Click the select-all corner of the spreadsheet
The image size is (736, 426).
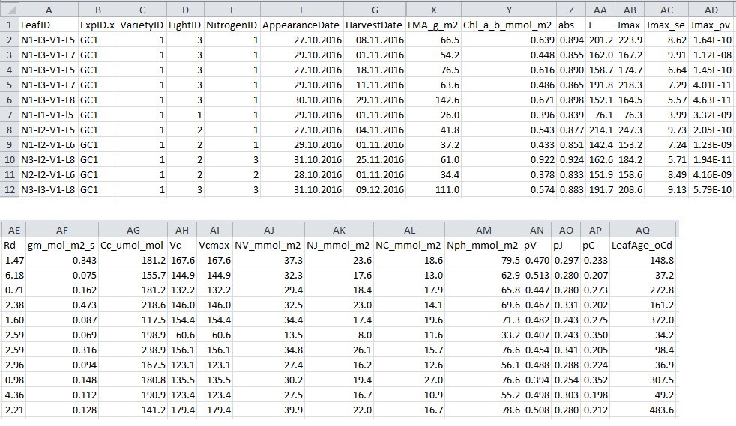pos(10,10)
